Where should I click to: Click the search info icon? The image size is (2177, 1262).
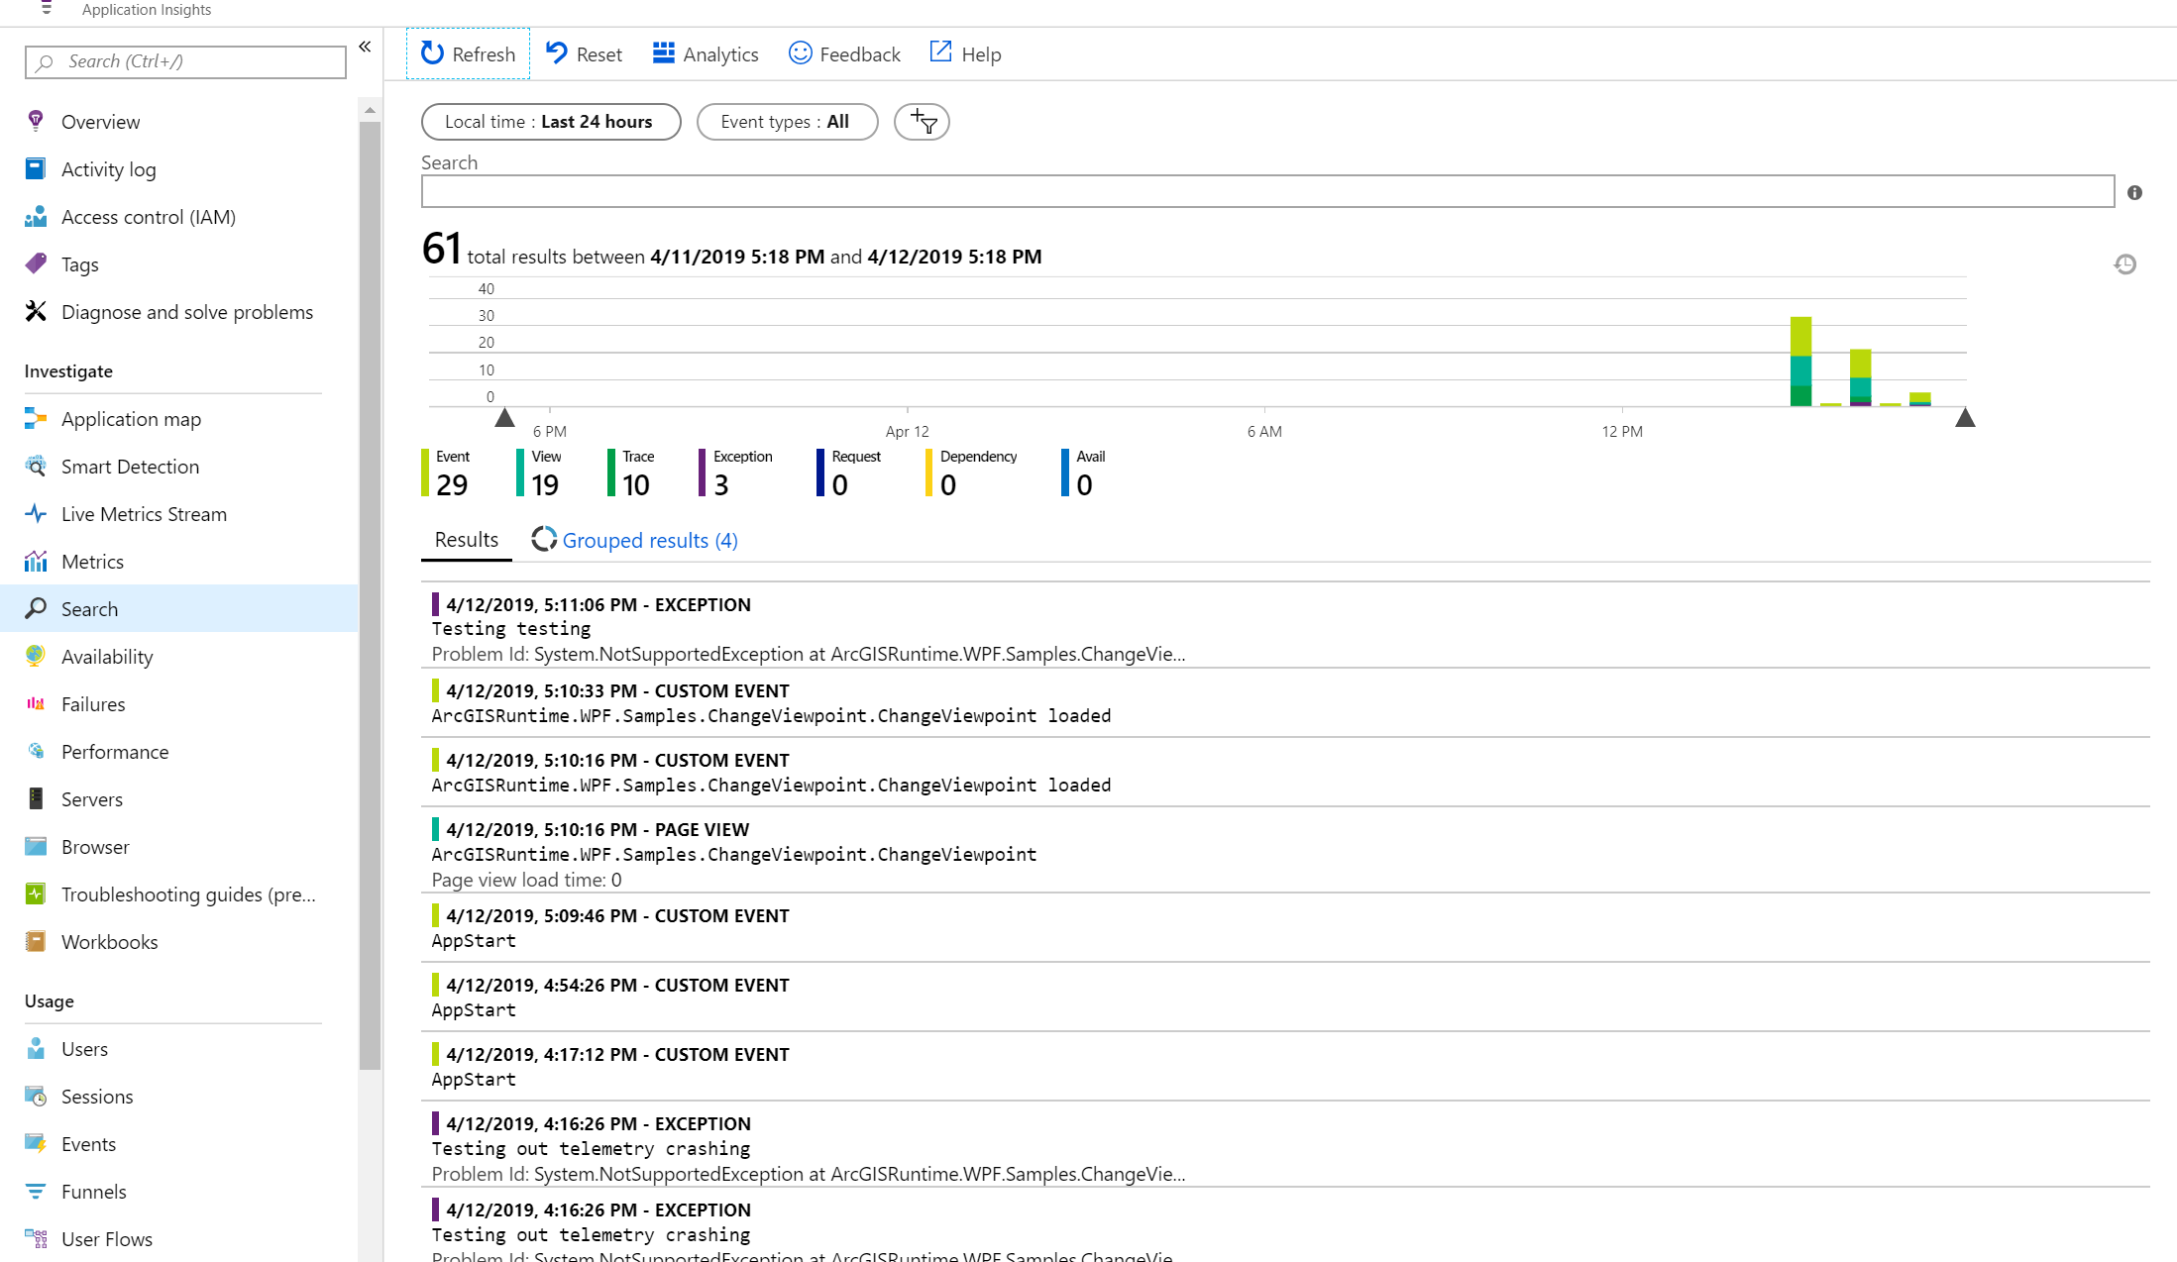click(2133, 192)
